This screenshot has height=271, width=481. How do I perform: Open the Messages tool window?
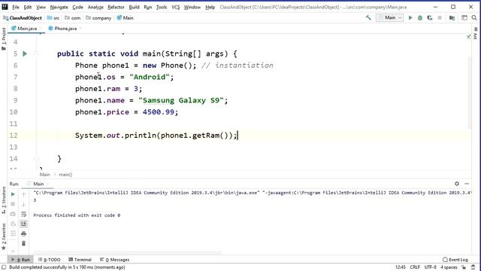[115, 260]
